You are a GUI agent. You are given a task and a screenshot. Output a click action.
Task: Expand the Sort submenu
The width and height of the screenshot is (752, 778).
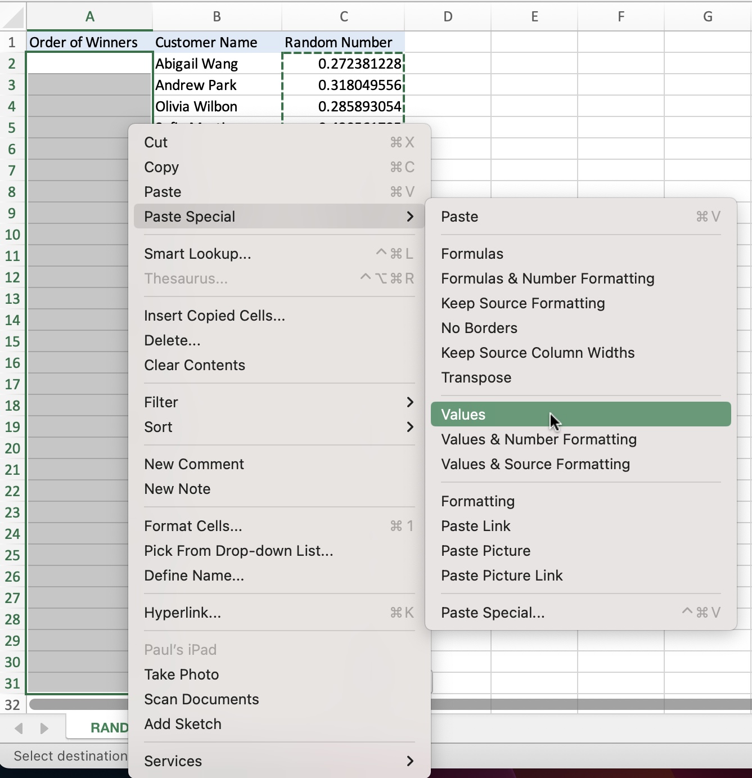(x=280, y=427)
